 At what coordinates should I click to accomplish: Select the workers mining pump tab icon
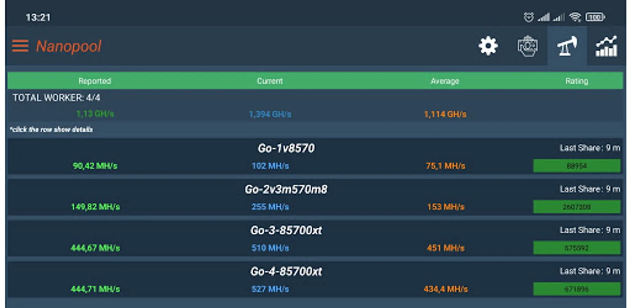(567, 46)
